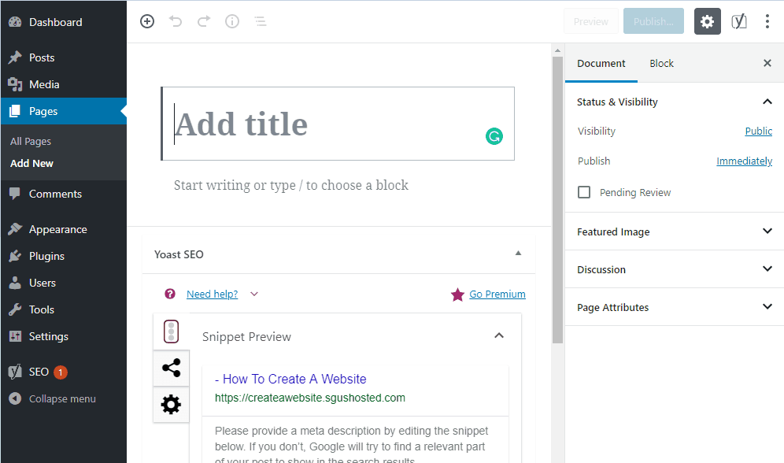Click the snippet title How To Create A Website

290,379
